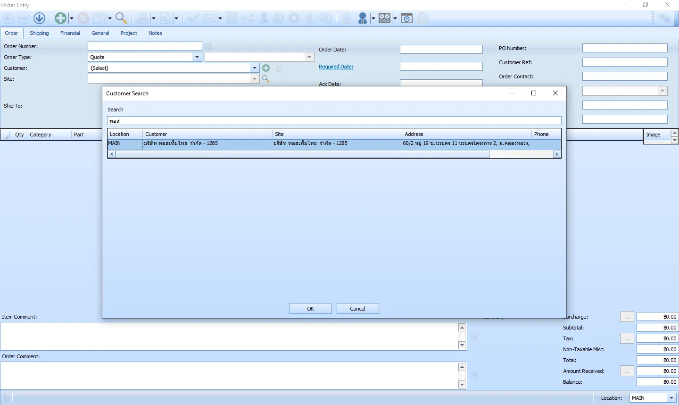Click the clipboard checklist toolbar icon
Viewport: 679px width, 405px height.
pyautogui.click(x=347, y=18)
